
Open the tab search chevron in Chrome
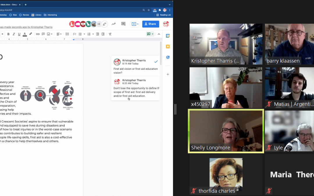click(170, 5)
